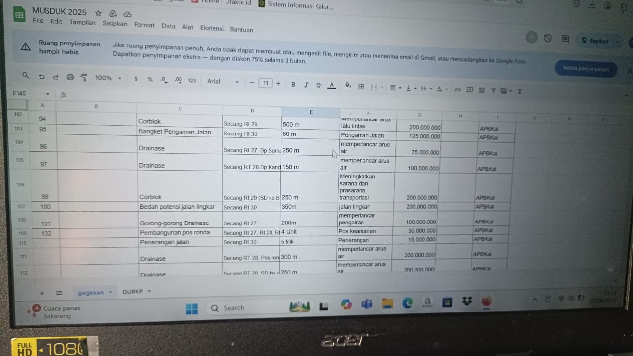
Task: Insert a chart from the toolbar
Action: coord(481,90)
